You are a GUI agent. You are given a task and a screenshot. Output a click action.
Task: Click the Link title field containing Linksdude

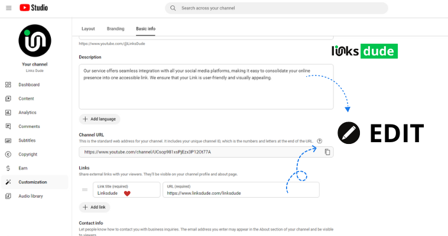coord(126,190)
